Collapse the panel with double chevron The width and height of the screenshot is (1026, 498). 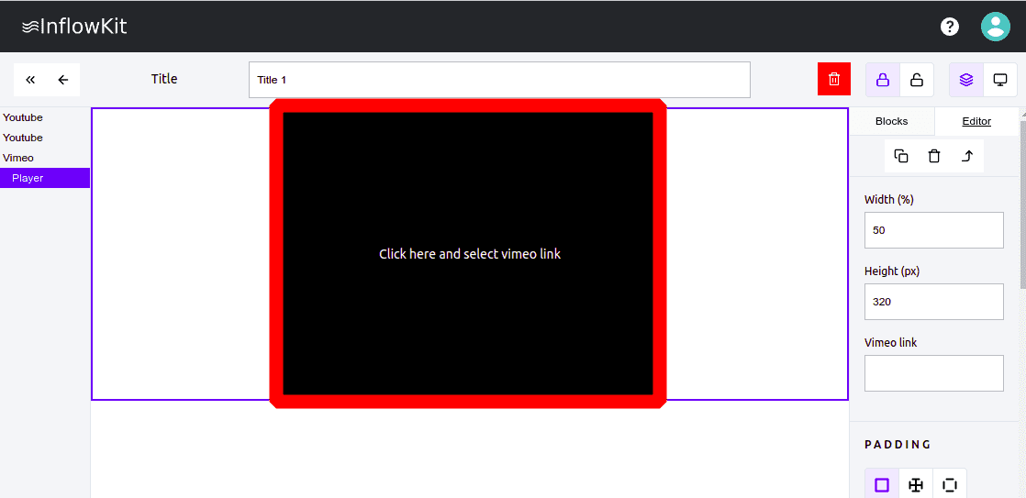point(30,80)
